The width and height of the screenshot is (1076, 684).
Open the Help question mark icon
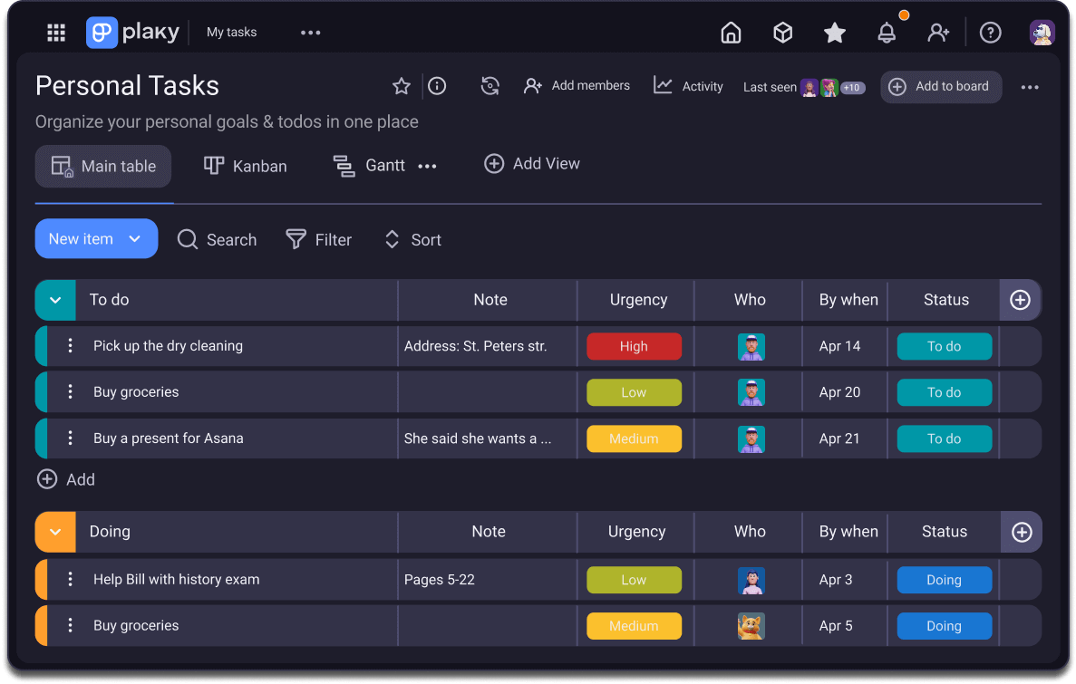point(990,32)
